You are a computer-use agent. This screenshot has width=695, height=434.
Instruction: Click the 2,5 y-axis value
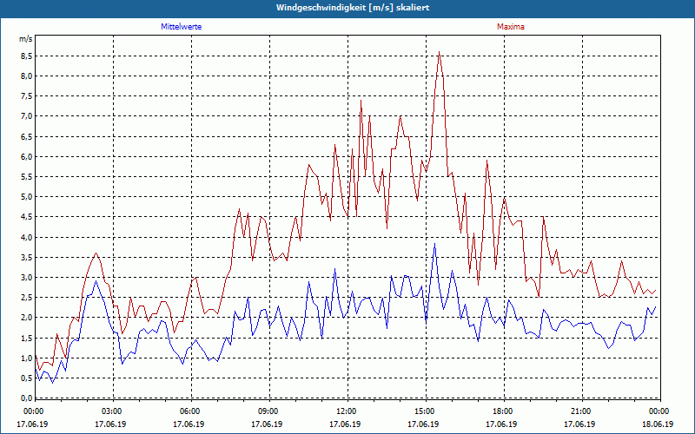pyautogui.click(x=27, y=298)
